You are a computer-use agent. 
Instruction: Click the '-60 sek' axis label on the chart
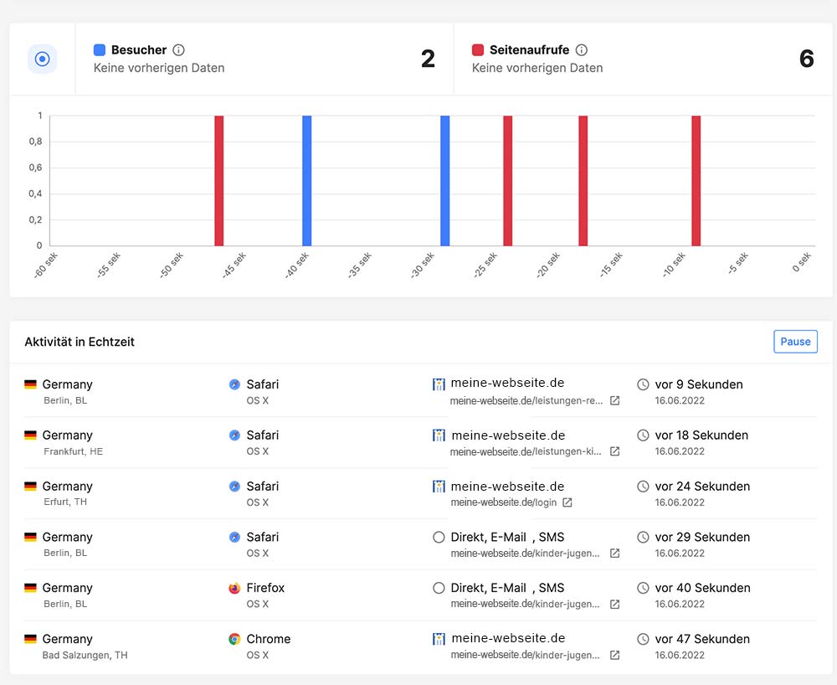click(45, 260)
